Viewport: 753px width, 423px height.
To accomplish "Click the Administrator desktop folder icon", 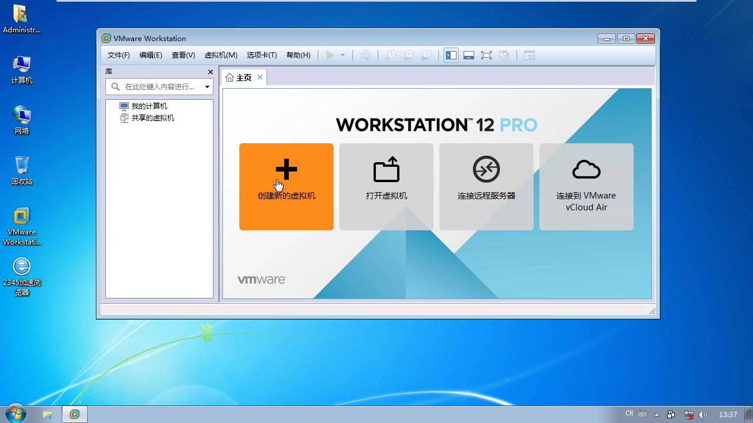I will click(22, 19).
